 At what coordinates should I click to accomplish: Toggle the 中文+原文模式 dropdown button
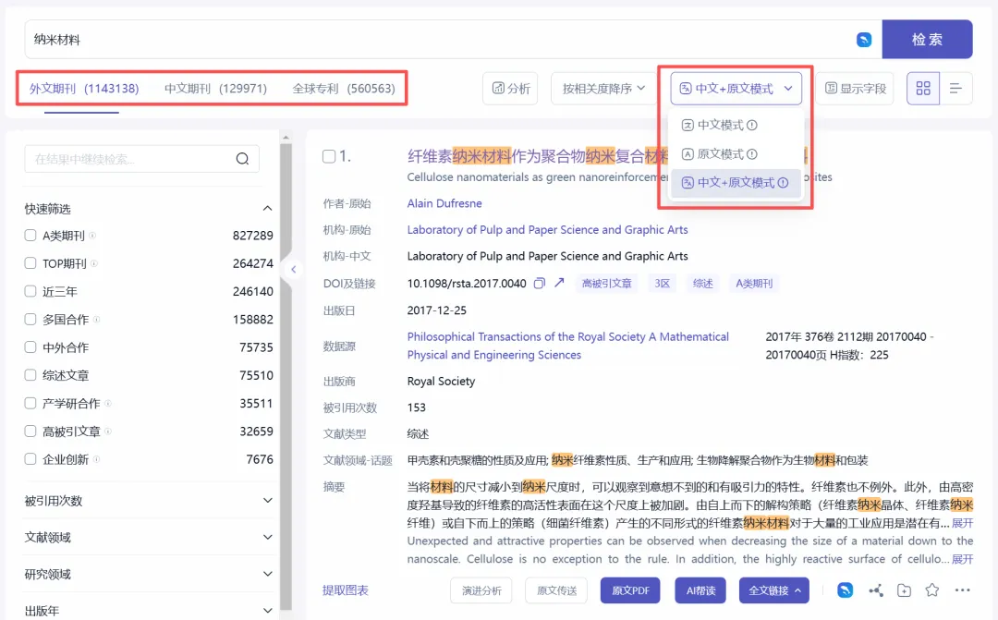coord(736,89)
